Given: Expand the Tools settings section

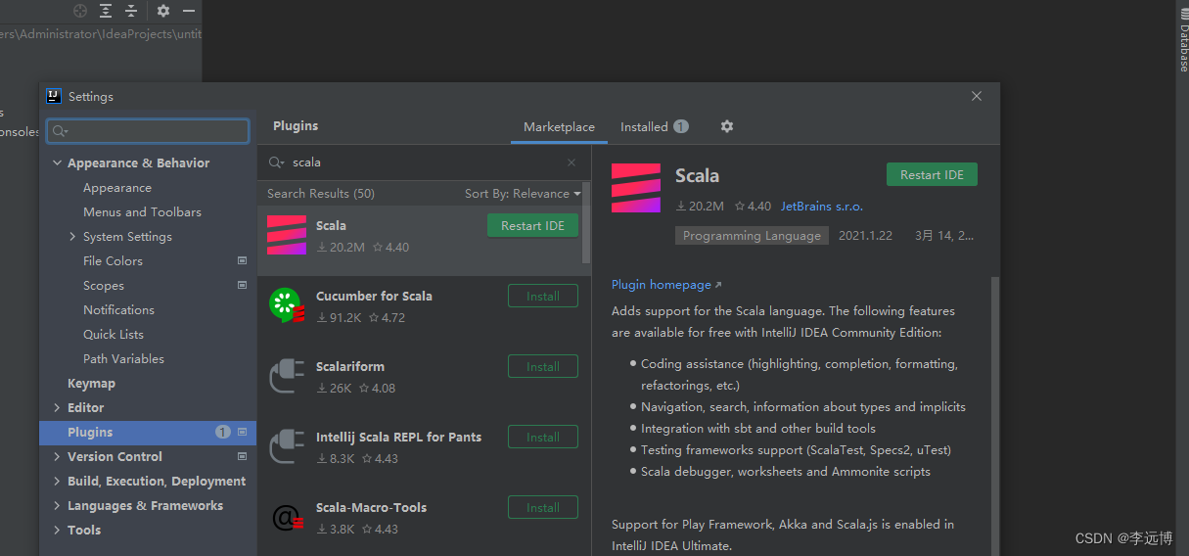Looking at the screenshot, I should click(x=57, y=530).
